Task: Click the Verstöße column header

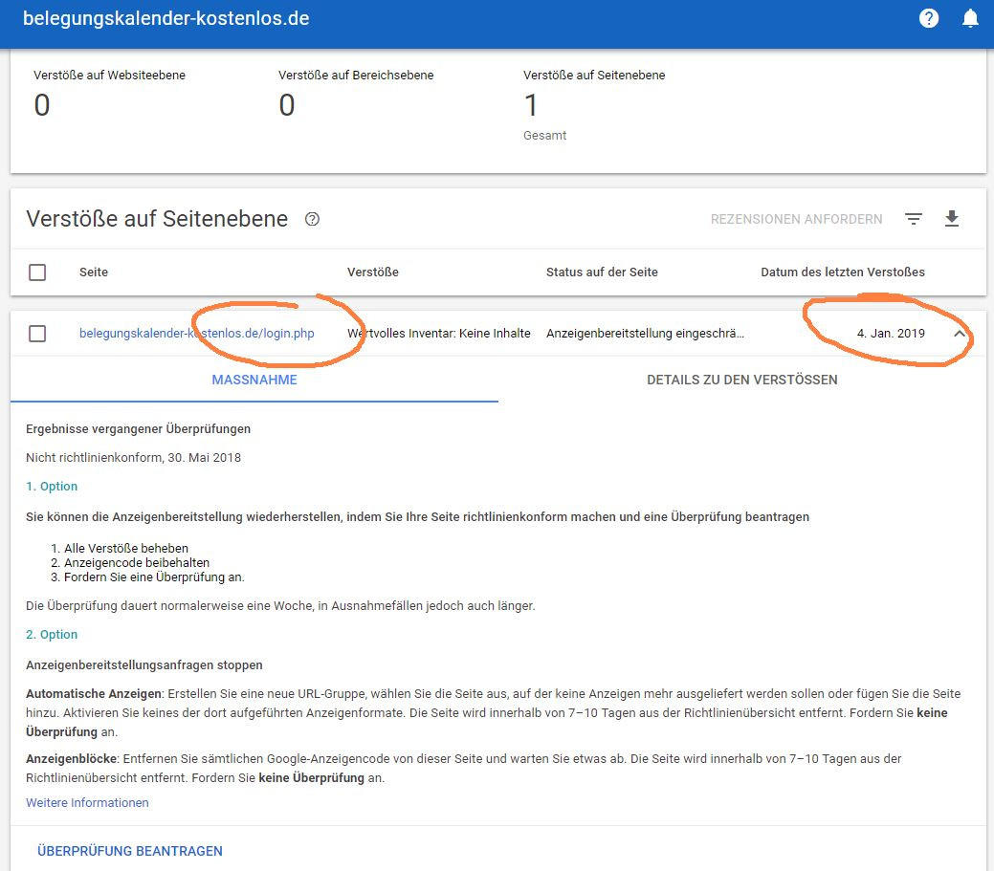Action: (372, 272)
